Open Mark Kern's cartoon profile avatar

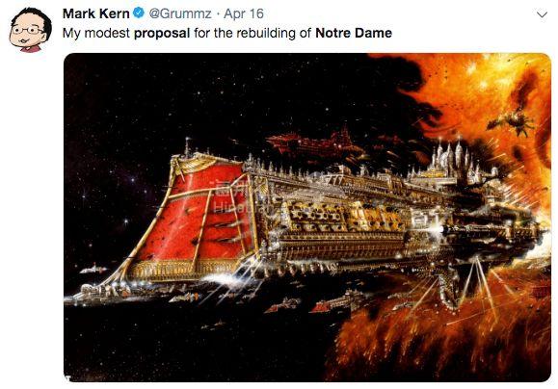pyautogui.click(x=31, y=30)
